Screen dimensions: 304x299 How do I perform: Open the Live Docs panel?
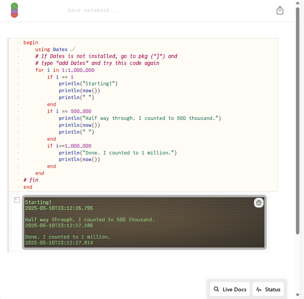230,289
